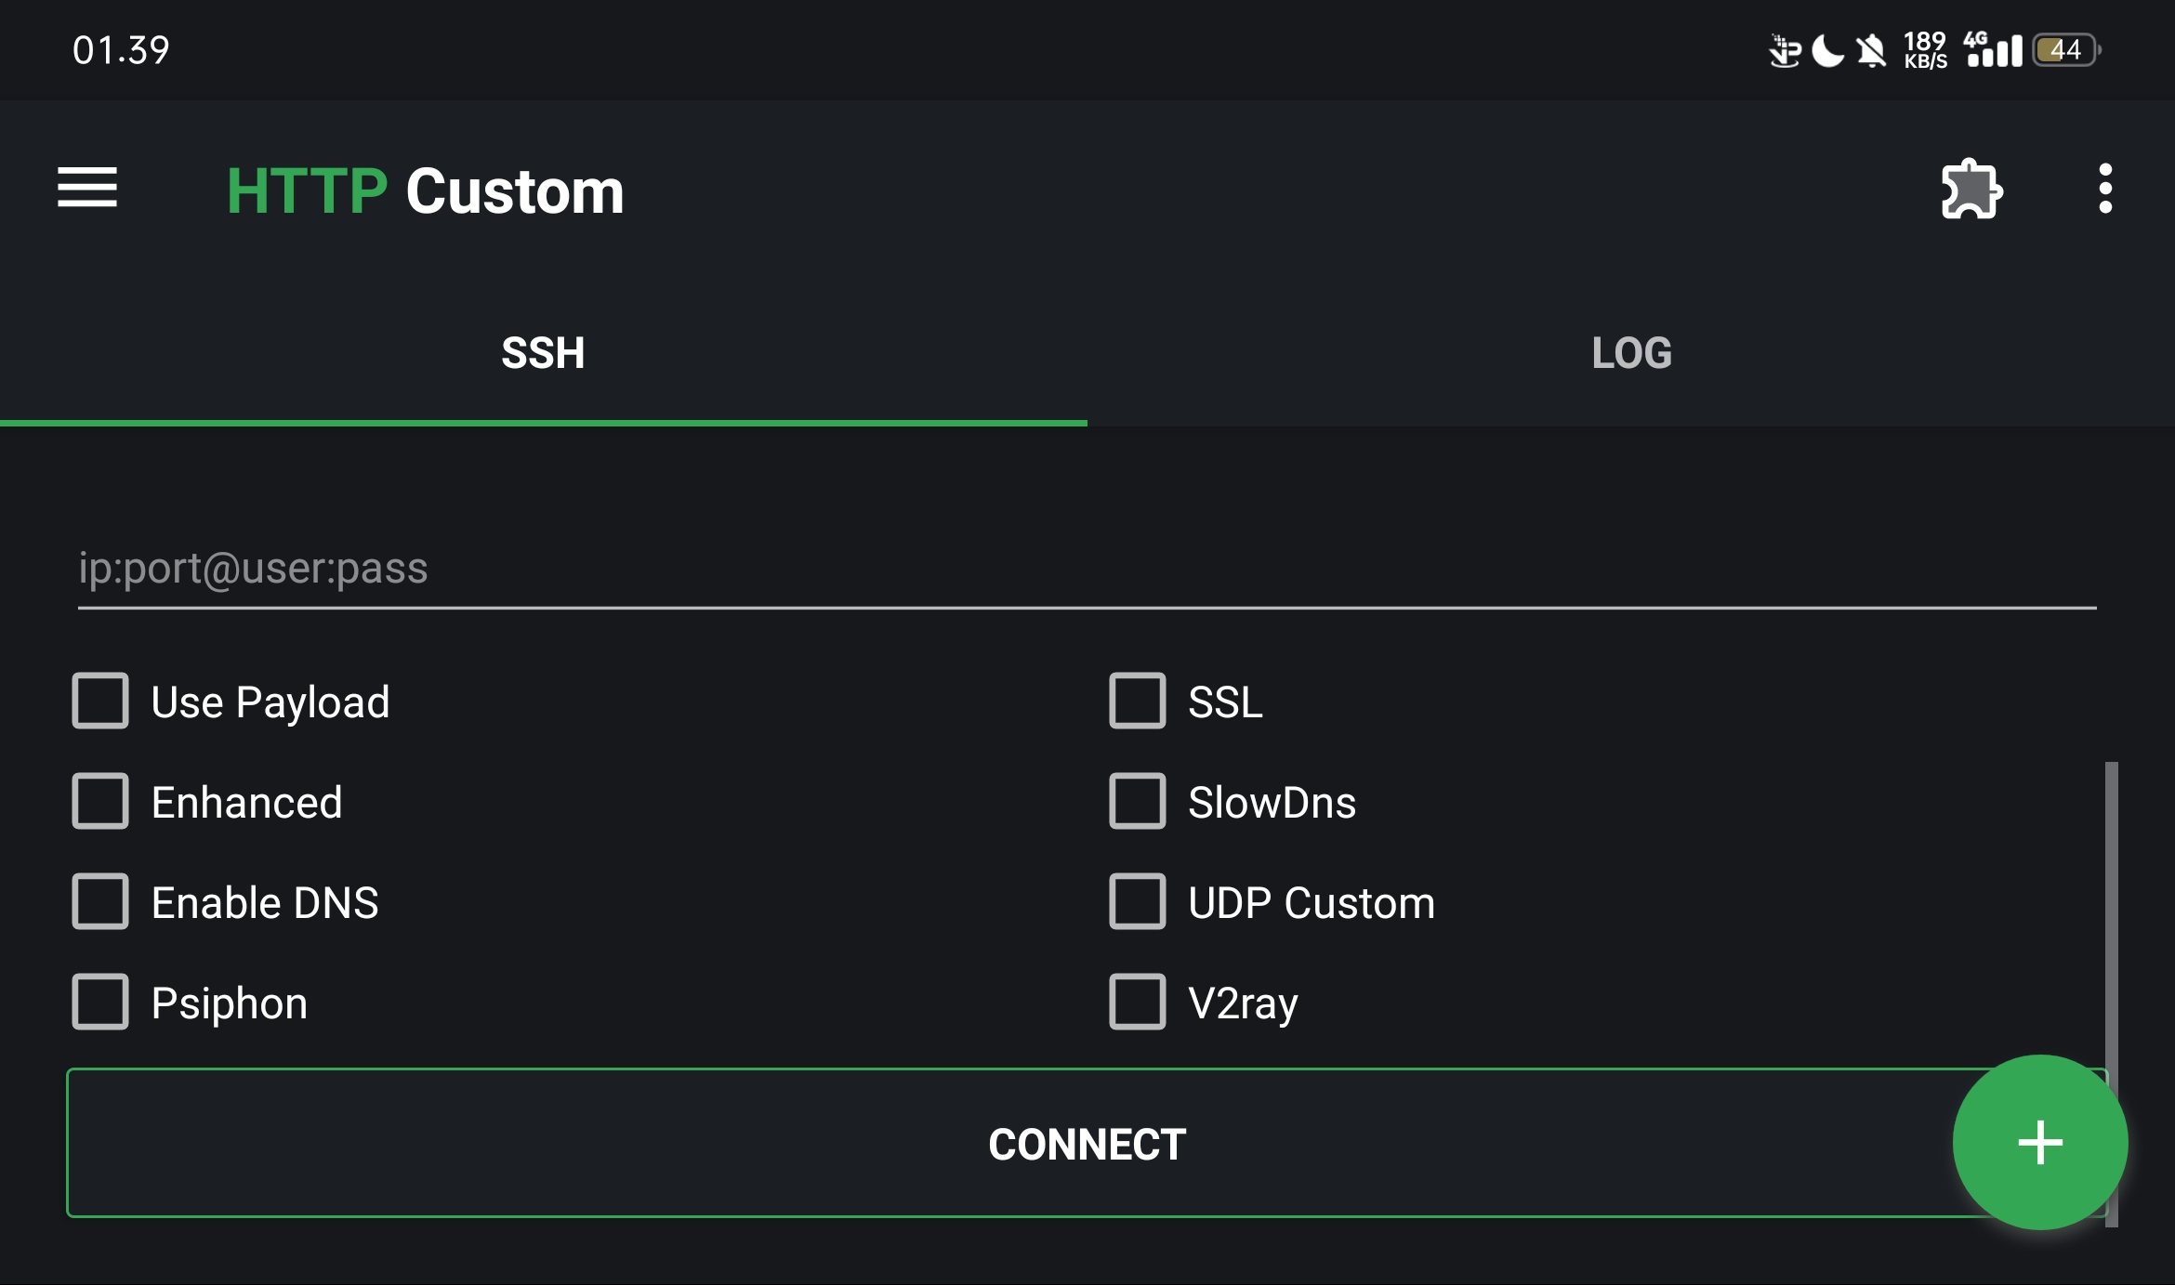This screenshot has height=1285, width=2175.
Task: Select the Psiphon checkbox
Action: click(100, 1002)
